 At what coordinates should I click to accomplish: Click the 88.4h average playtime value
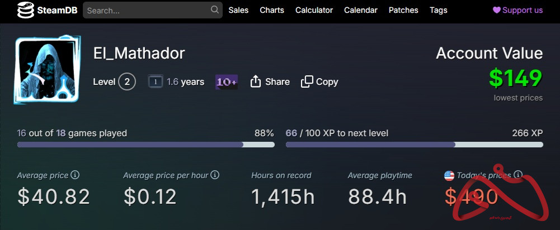pos(378,197)
